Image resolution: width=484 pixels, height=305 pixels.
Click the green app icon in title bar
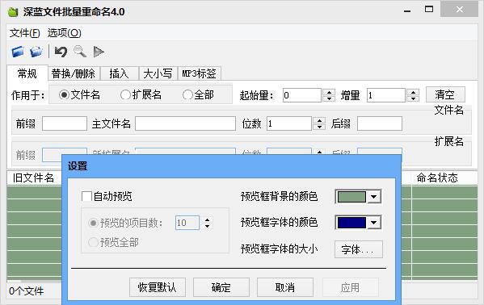click(x=13, y=12)
